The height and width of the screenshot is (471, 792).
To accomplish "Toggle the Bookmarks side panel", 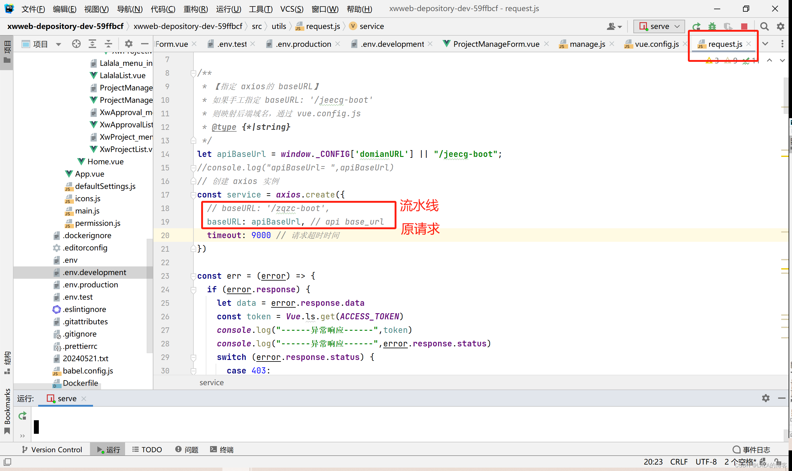I will 7,411.
